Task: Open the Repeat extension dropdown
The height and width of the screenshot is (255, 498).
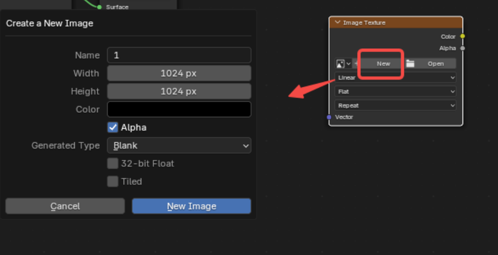Action: 396,105
